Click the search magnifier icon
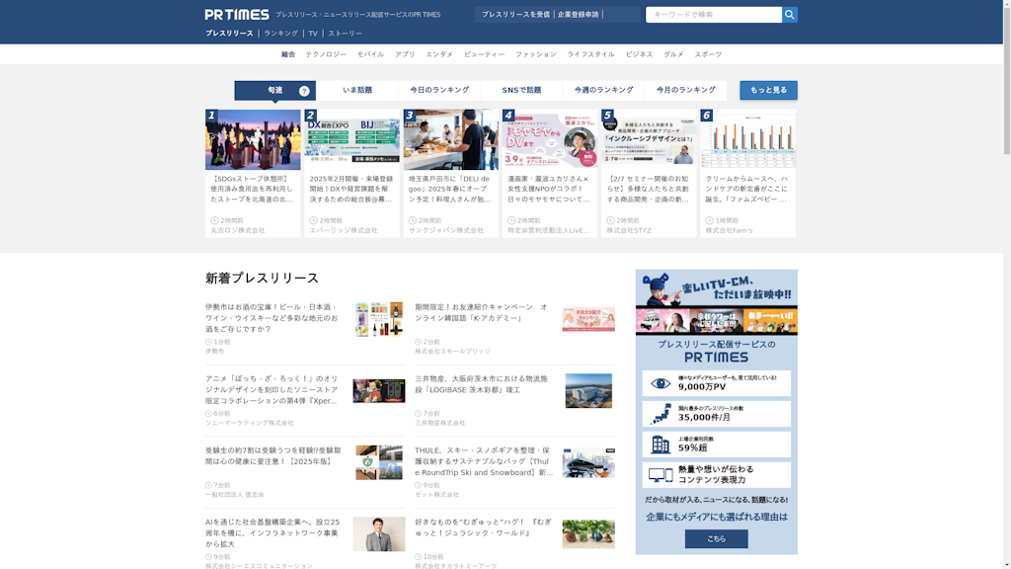Screen dimensions: 1011x569 pyautogui.click(x=789, y=15)
